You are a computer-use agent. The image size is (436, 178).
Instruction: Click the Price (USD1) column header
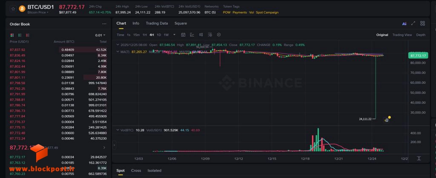coord(19,42)
